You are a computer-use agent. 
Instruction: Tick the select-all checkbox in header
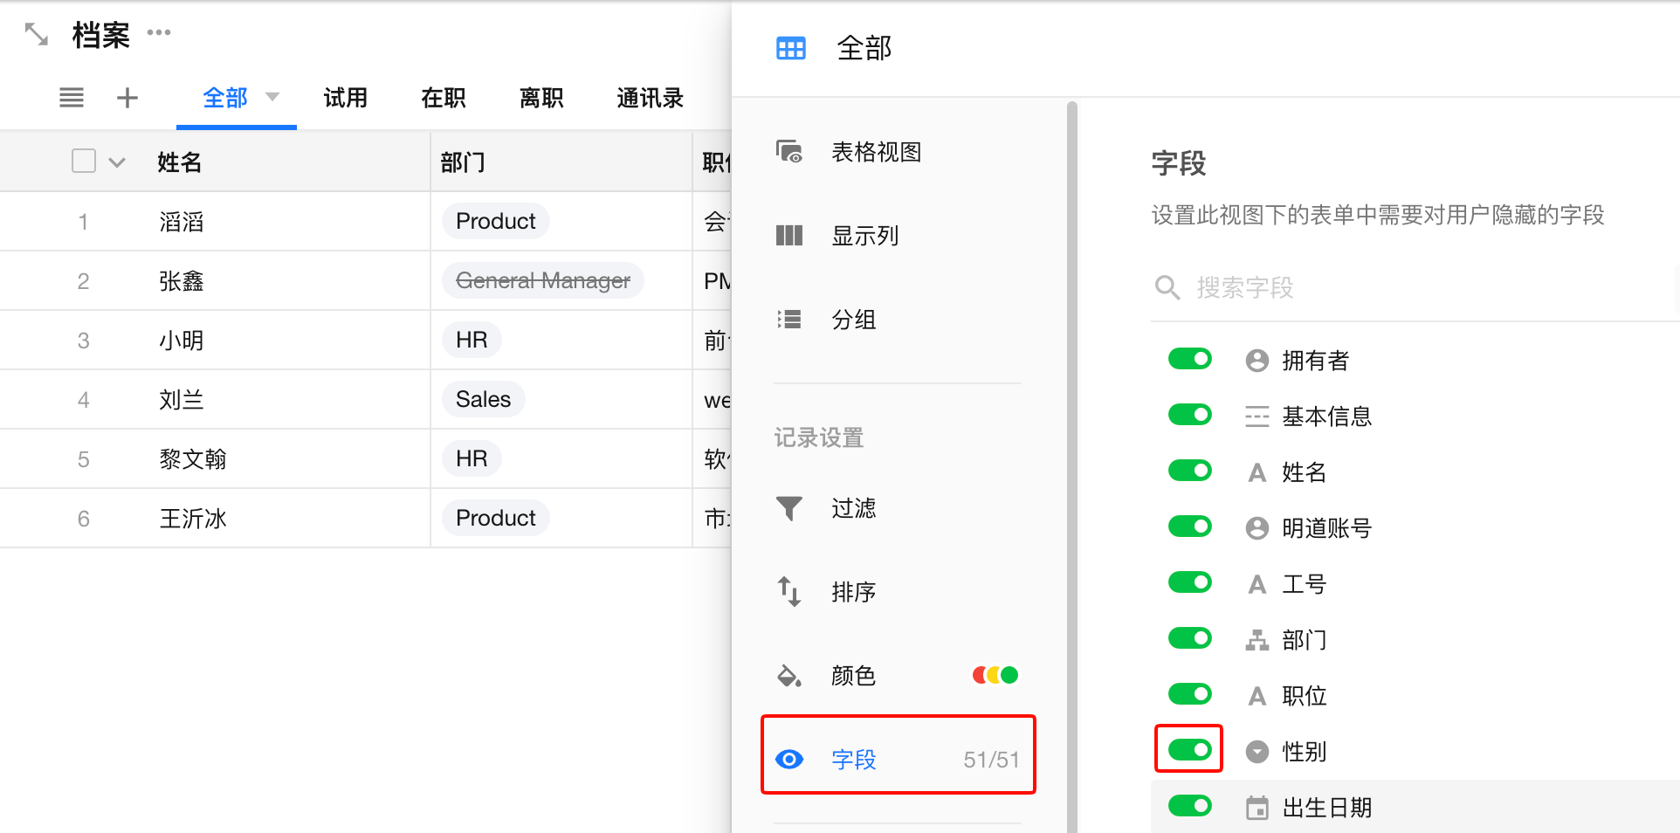pyautogui.click(x=84, y=162)
